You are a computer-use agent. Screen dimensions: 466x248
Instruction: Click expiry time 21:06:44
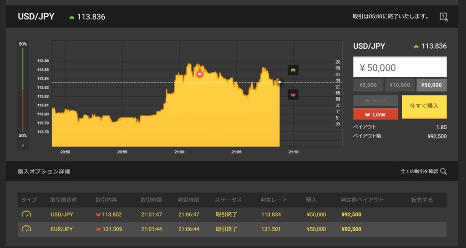(x=189, y=229)
